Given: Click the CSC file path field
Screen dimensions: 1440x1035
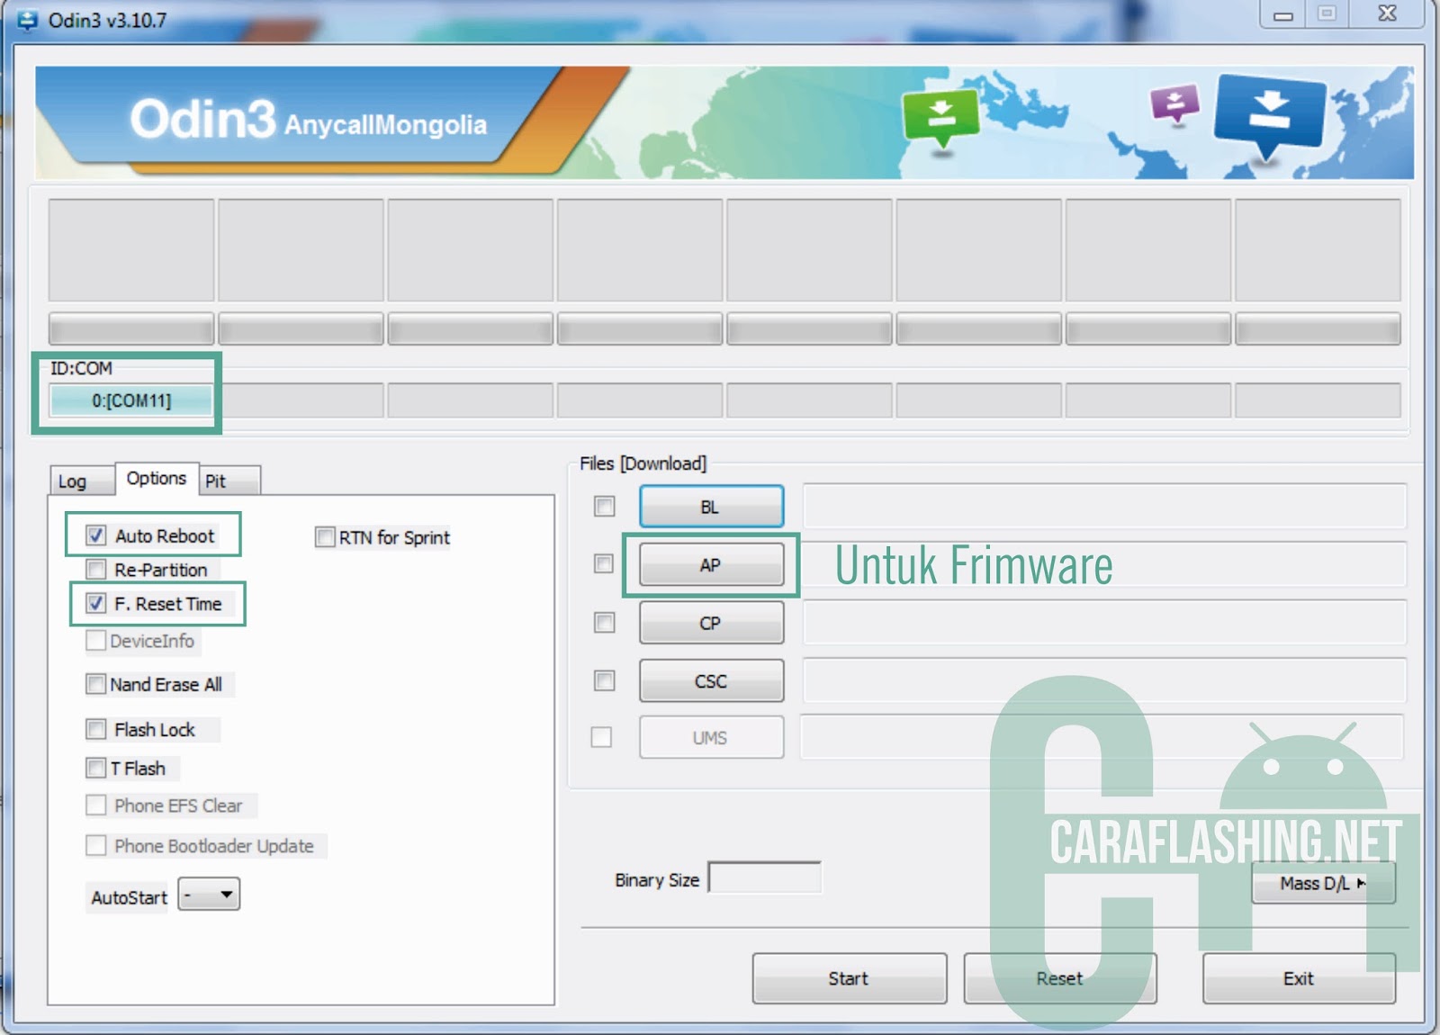Looking at the screenshot, I should coord(1104,681).
